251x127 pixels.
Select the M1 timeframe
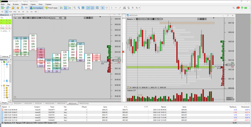pyautogui.click(x=2, y=12)
